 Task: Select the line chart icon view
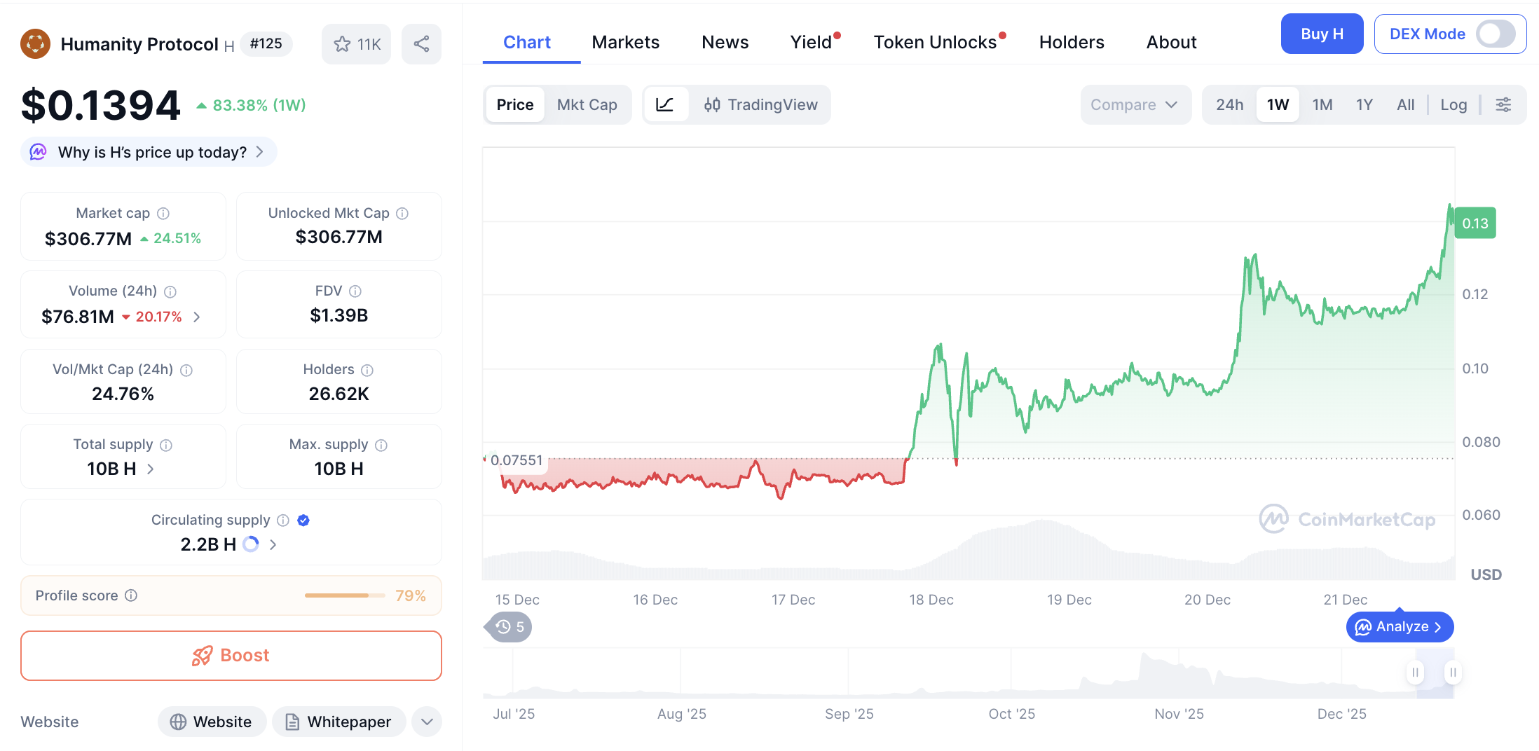pyautogui.click(x=664, y=105)
